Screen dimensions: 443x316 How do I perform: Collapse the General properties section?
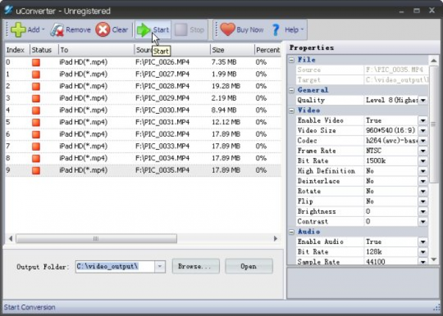292,90
